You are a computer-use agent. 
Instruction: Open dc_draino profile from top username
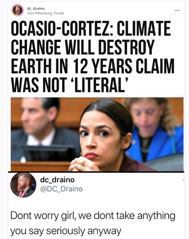point(35,8)
